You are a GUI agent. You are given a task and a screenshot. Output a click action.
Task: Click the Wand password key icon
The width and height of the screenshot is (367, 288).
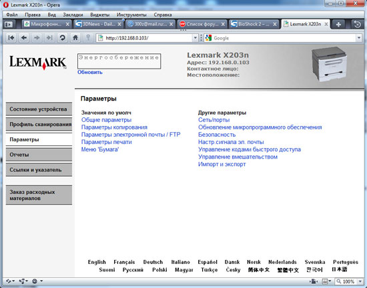[x=88, y=37]
